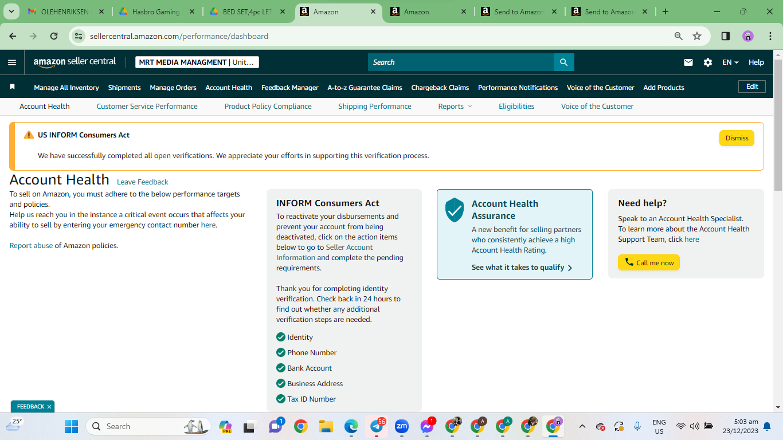Go back using the browser back arrow
The image size is (783, 440).
pyautogui.click(x=13, y=36)
